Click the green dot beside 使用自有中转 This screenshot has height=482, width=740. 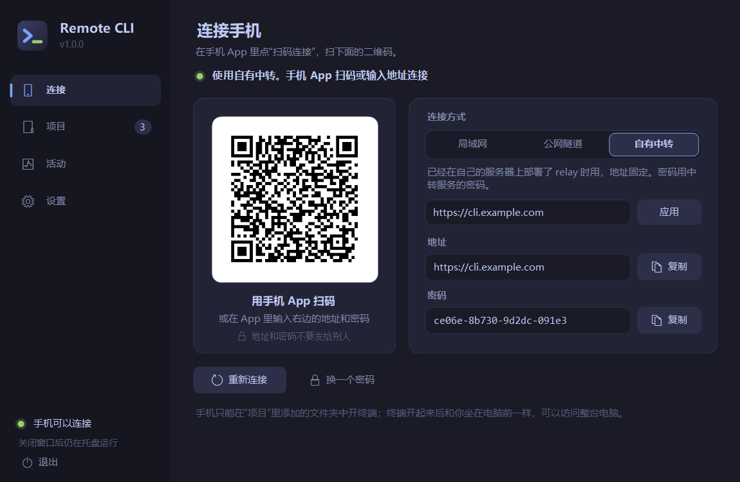point(200,76)
